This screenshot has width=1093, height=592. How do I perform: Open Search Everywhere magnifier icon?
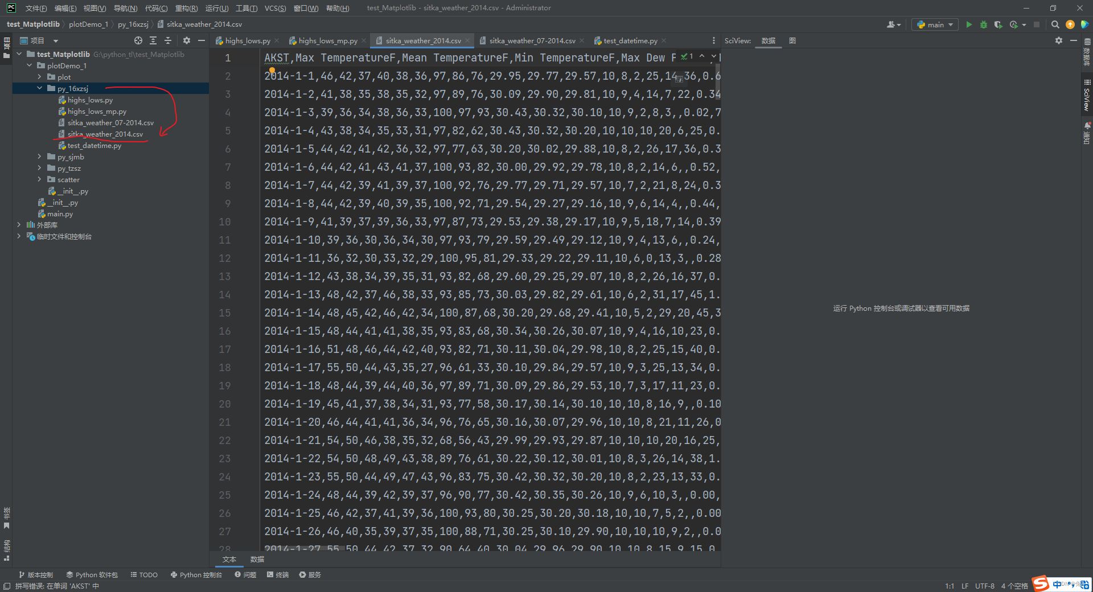tap(1055, 24)
